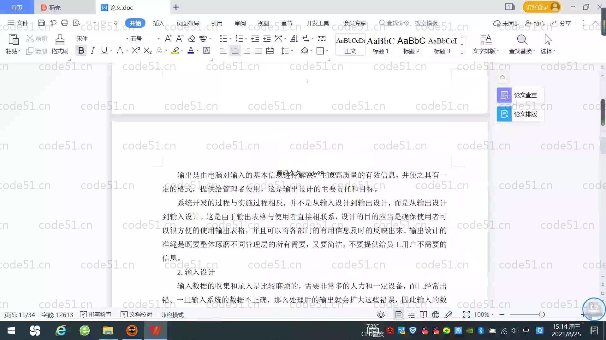Image resolution: width=606 pixels, height=340 pixels.
Task: Align text left
Action: click(223, 51)
